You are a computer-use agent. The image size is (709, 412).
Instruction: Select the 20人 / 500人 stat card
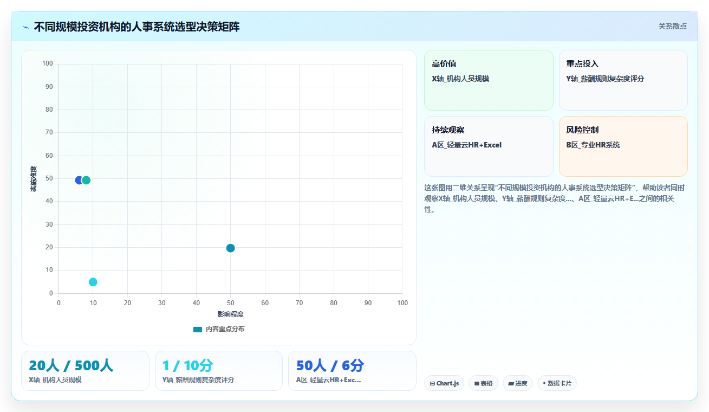(85, 371)
